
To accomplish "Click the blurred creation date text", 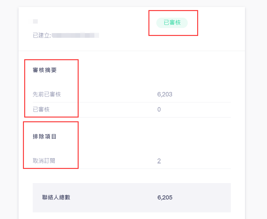I will (75, 35).
